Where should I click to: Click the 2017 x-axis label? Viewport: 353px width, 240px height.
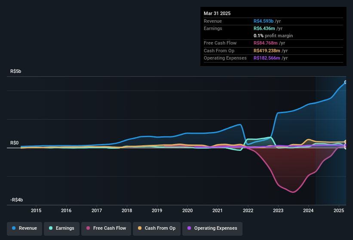97,210
